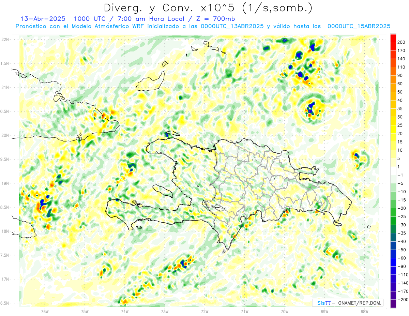Click the '74W' longitude label
The height and width of the screenshot is (316, 409).
tap(124, 311)
